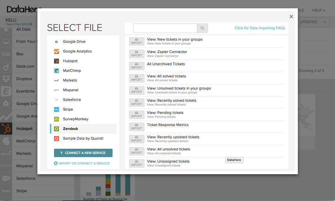Viewport: 335px width, 201px height.
Task: Click the Salesforce icon in Select File list
Action: click(x=57, y=100)
